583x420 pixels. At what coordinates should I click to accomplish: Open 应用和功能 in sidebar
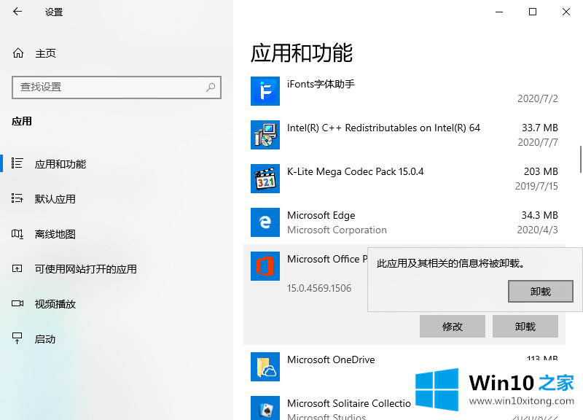pyautogui.click(x=60, y=164)
